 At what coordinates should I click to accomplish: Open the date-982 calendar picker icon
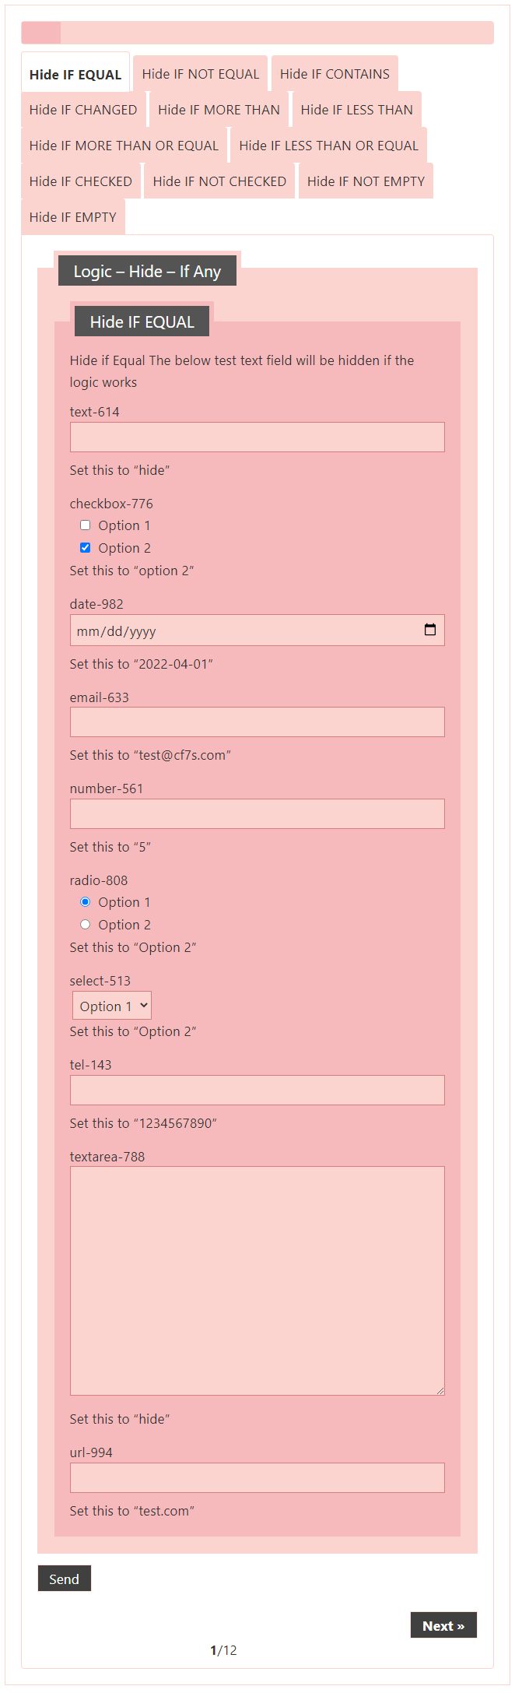[429, 630]
